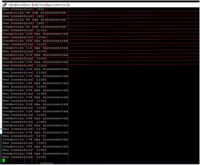Screen dimensions: 200x165
Task: Click the last line 'New connection! (194)'
Action: (x=24, y=157)
